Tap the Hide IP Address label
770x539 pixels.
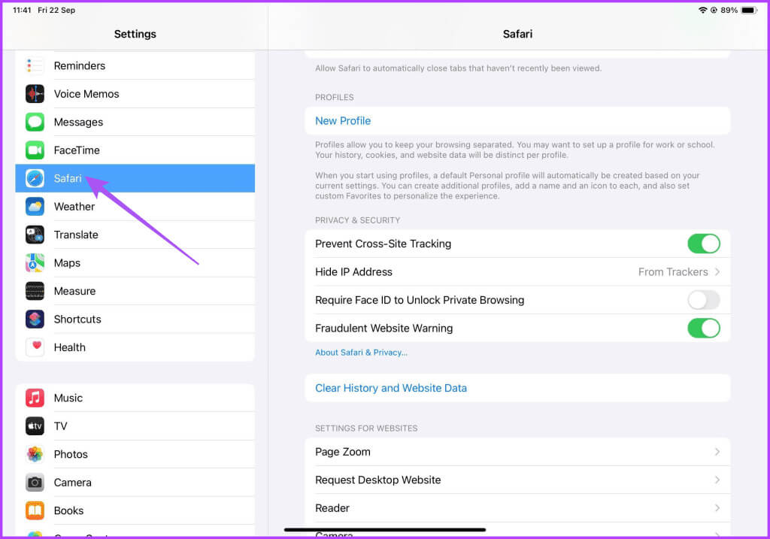point(353,272)
